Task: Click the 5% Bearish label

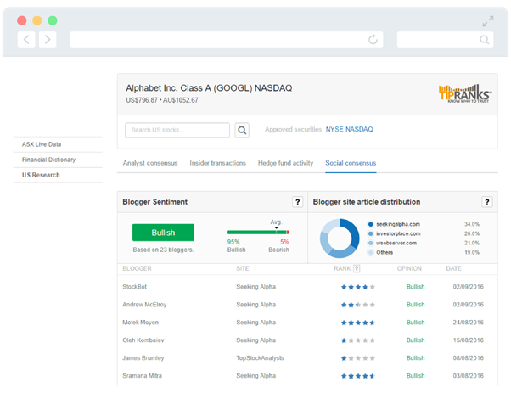Action: [279, 245]
